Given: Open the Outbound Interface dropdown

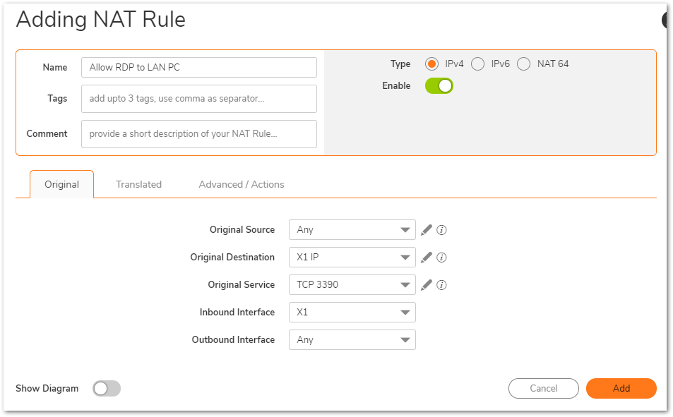Looking at the screenshot, I should (x=352, y=340).
